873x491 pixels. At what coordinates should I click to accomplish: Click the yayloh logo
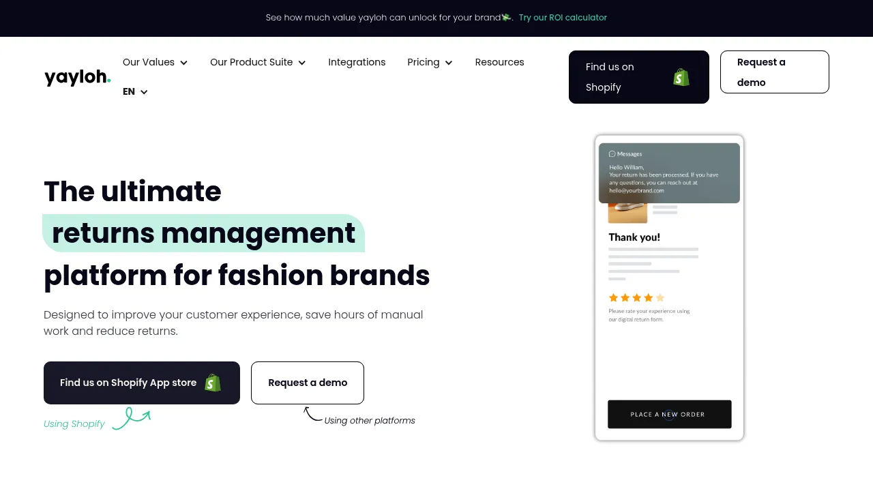pyautogui.click(x=78, y=78)
